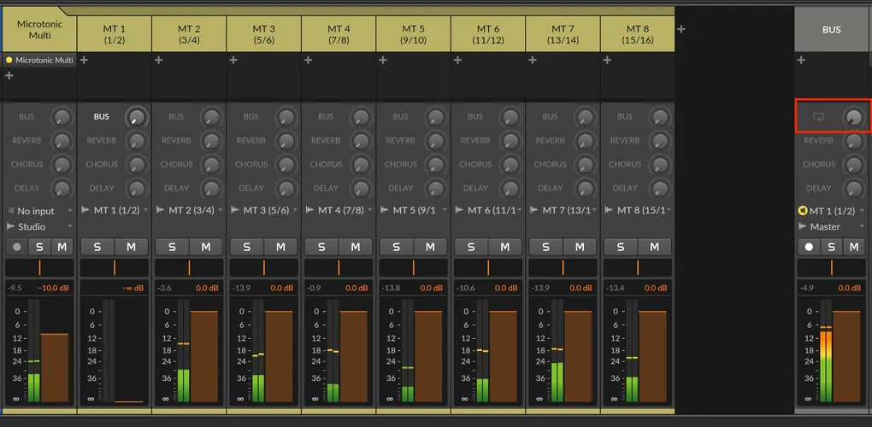Open the No input selector on Microtonic Multi
Viewport: 872px width, 427px height.
[39, 211]
